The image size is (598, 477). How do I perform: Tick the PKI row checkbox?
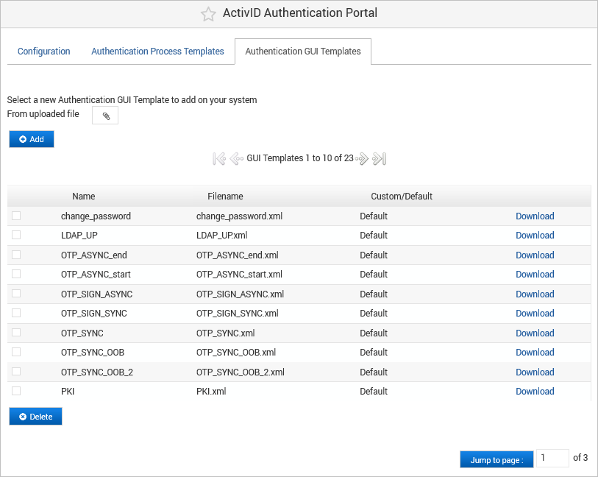[x=15, y=391]
